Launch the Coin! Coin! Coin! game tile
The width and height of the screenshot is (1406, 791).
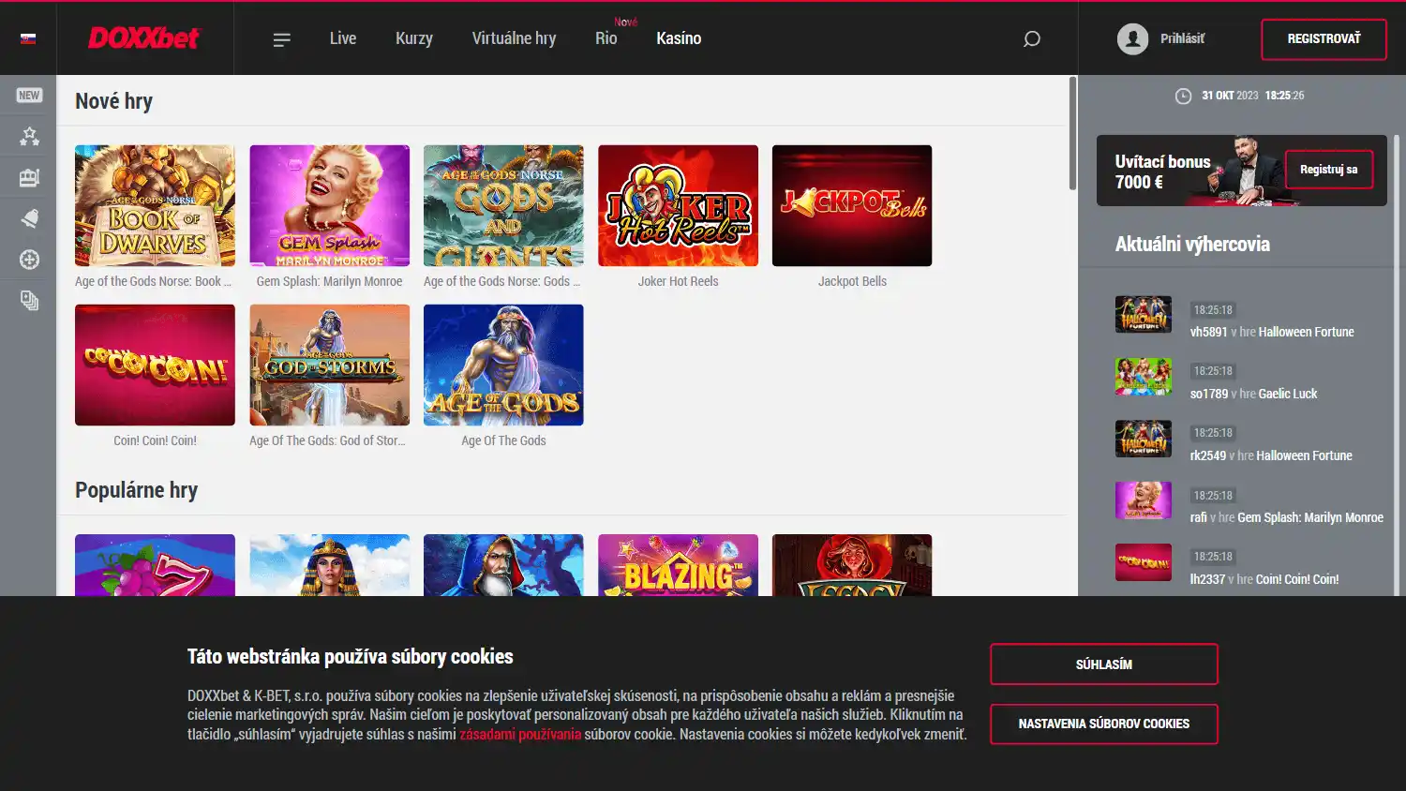[155, 365]
